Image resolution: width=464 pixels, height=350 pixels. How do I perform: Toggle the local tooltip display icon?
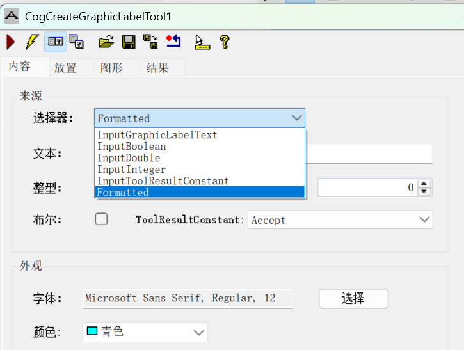55,42
